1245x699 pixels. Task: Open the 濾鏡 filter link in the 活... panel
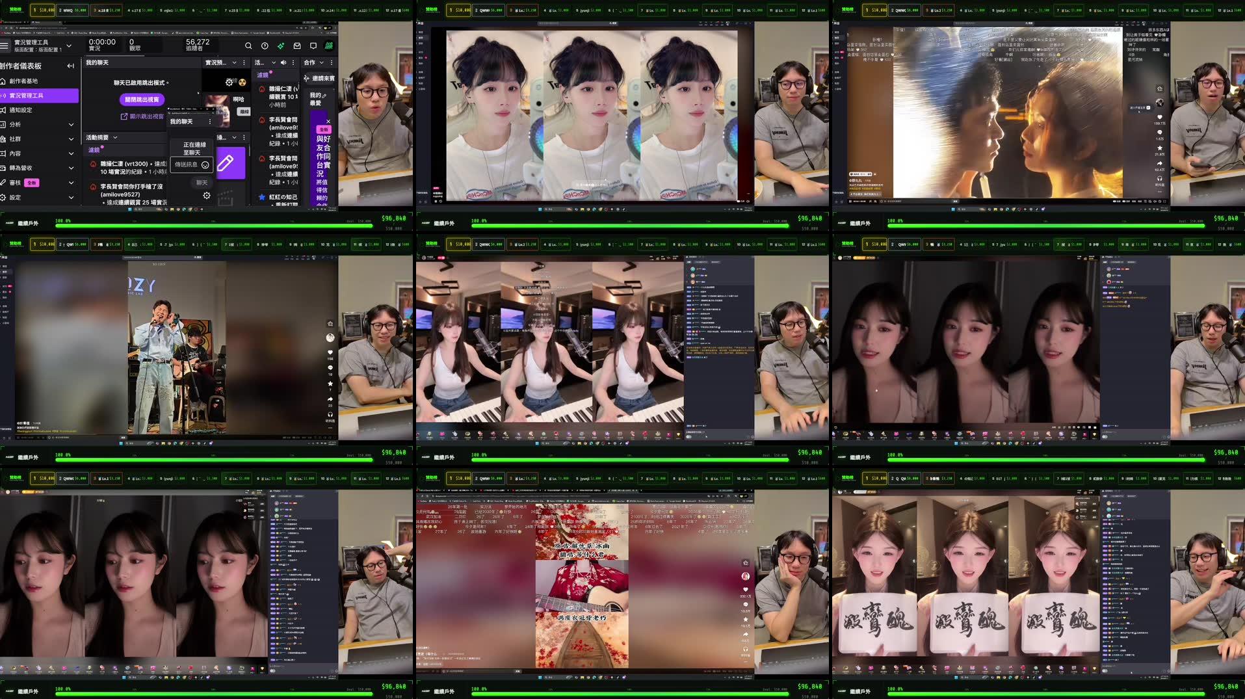[263, 75]
